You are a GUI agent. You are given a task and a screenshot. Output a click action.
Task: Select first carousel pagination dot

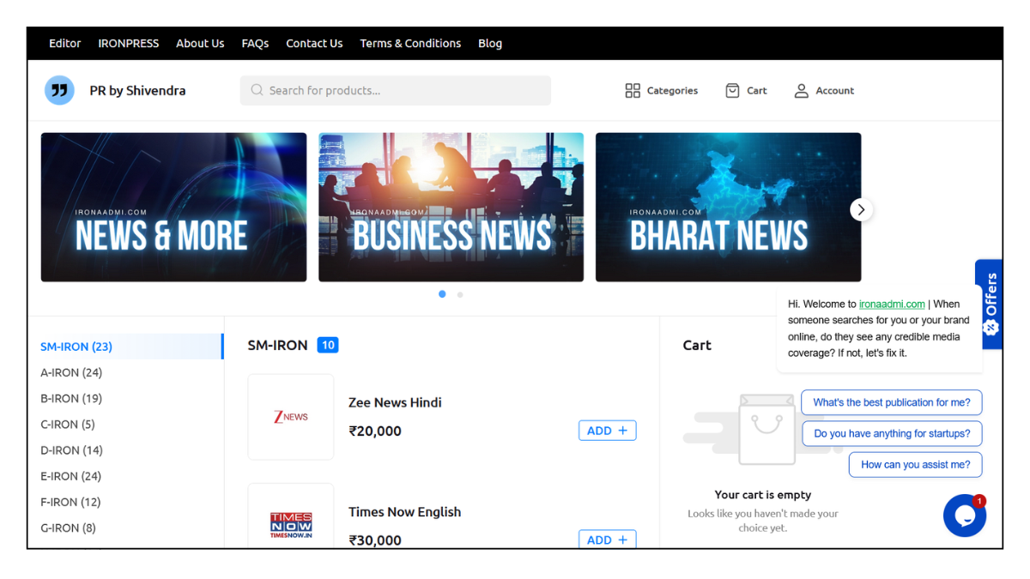pyautogui.click(x=442, y=294)
